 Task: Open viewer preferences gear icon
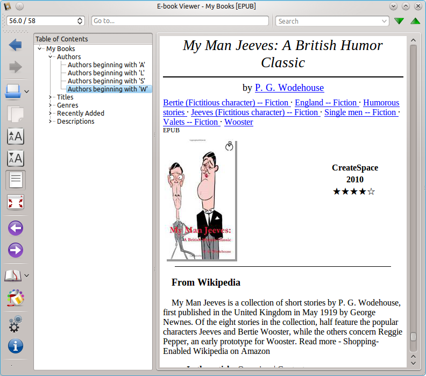coord(16,324)
